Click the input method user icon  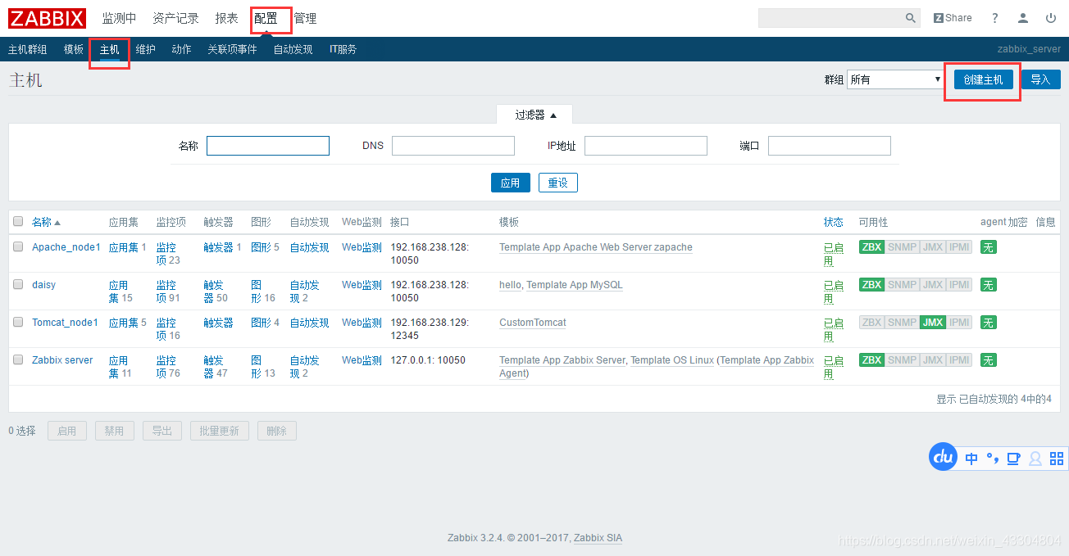point(1035,459)
